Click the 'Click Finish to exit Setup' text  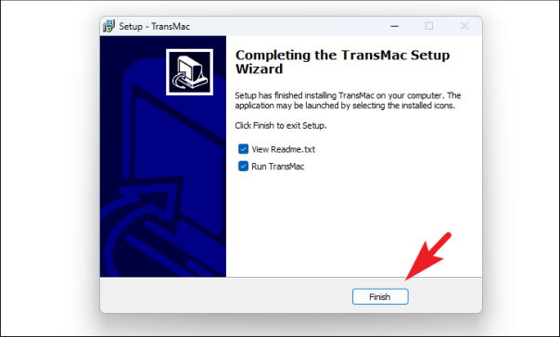click(281, 126)
